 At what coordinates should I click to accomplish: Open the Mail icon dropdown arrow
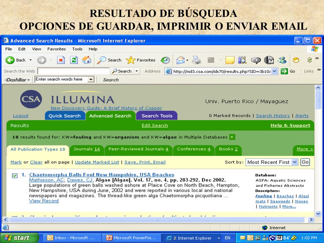point(187,60)
